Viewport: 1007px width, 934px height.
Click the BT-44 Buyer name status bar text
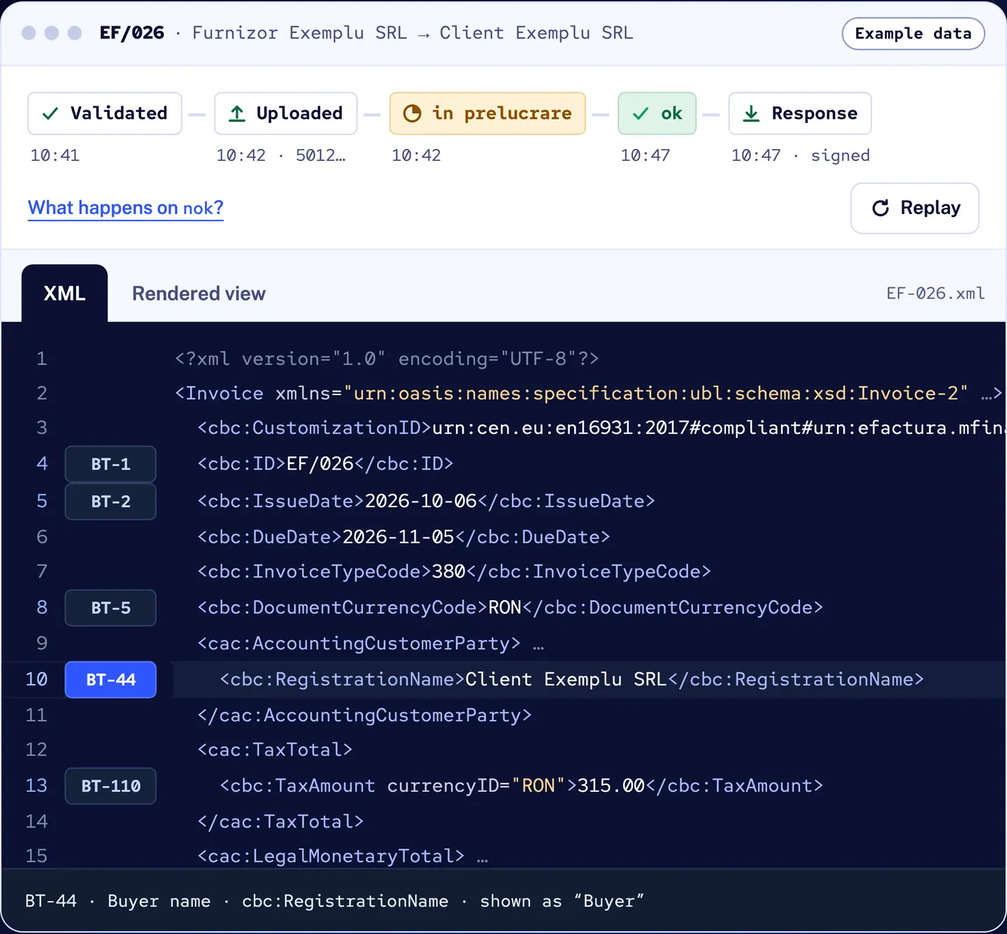tap(334, 901)
